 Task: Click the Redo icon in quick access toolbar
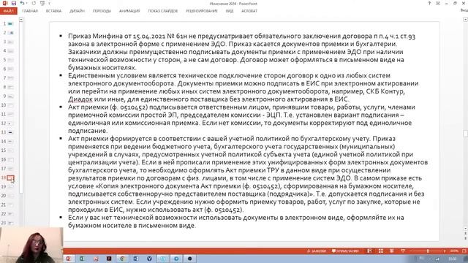[34, 3]
